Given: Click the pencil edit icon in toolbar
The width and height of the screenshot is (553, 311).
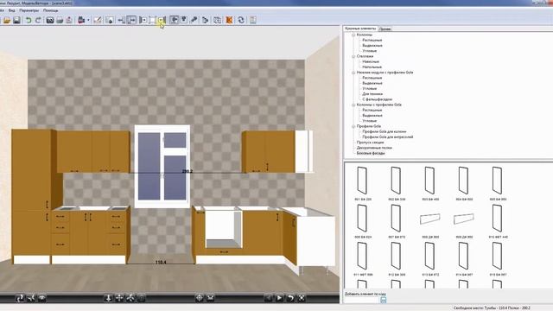Looking at the screenshot, I should pos(98,20).
